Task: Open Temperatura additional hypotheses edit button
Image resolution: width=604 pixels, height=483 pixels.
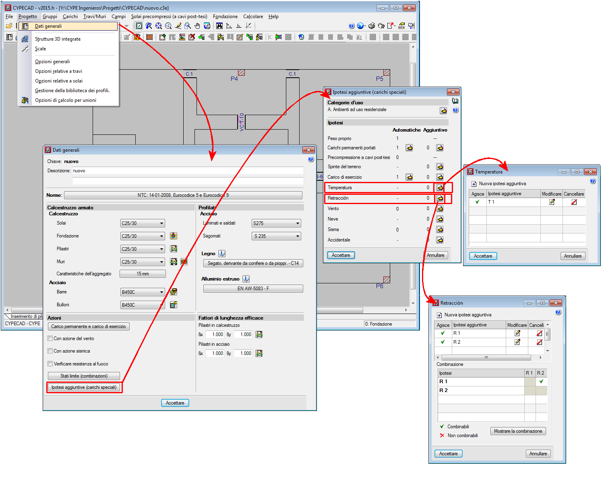Action: point(440,188)
